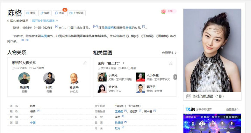Expand 展开8个同名词条 dropdown
This screenshot has height=133, width=251.
45,21
